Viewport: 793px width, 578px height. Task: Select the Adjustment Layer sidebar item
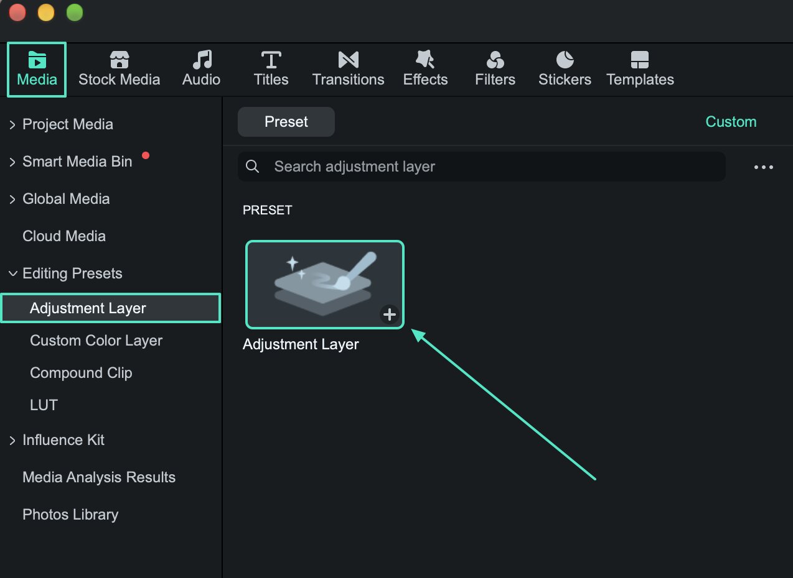pyautogui.click(x=111, y=308)
